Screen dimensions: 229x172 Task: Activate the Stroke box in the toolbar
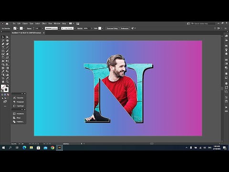click(6, 89)
